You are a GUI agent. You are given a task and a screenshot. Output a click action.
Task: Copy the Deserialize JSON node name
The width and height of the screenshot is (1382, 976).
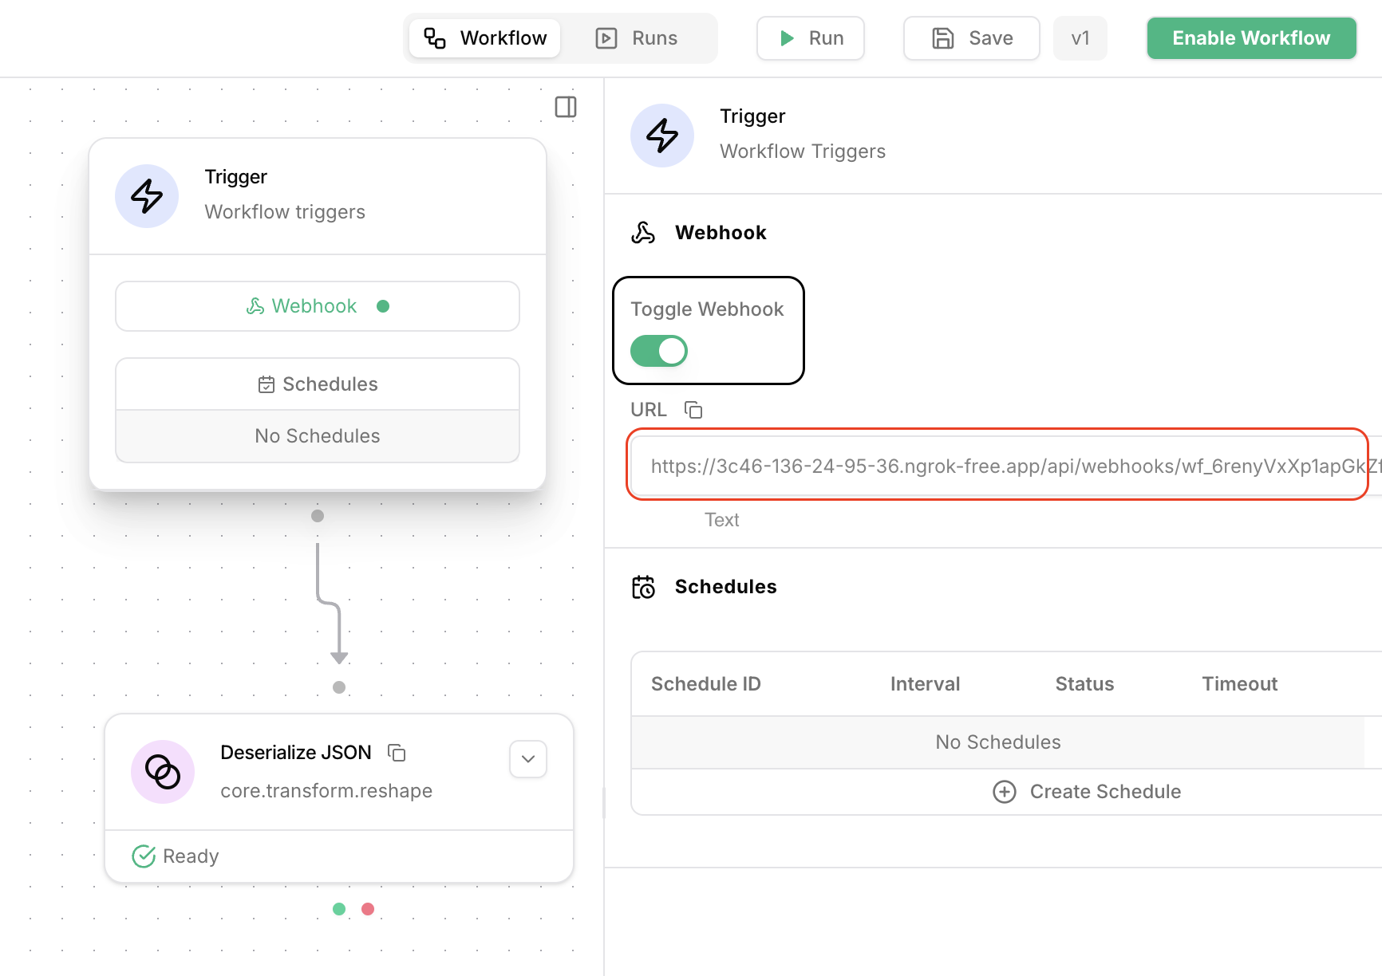397,752
